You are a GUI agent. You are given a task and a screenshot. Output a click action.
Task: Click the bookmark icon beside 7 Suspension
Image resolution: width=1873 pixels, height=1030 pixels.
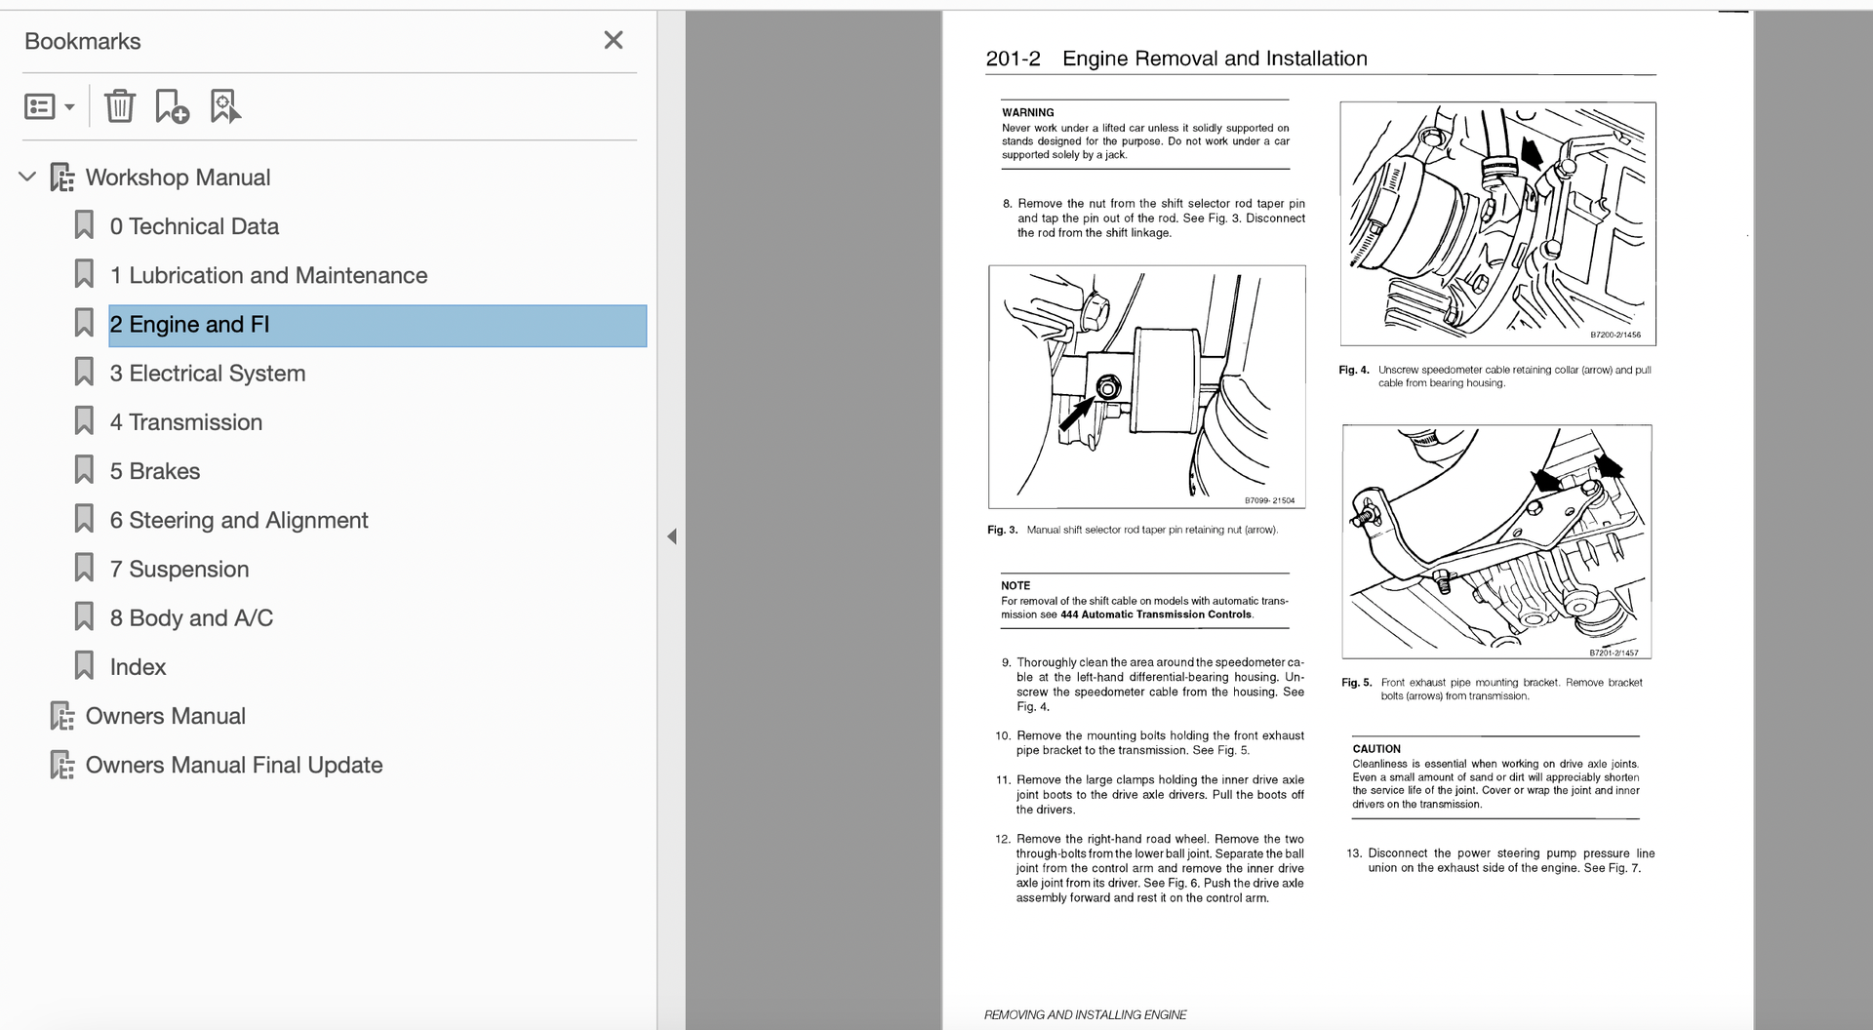click(84, 569)
